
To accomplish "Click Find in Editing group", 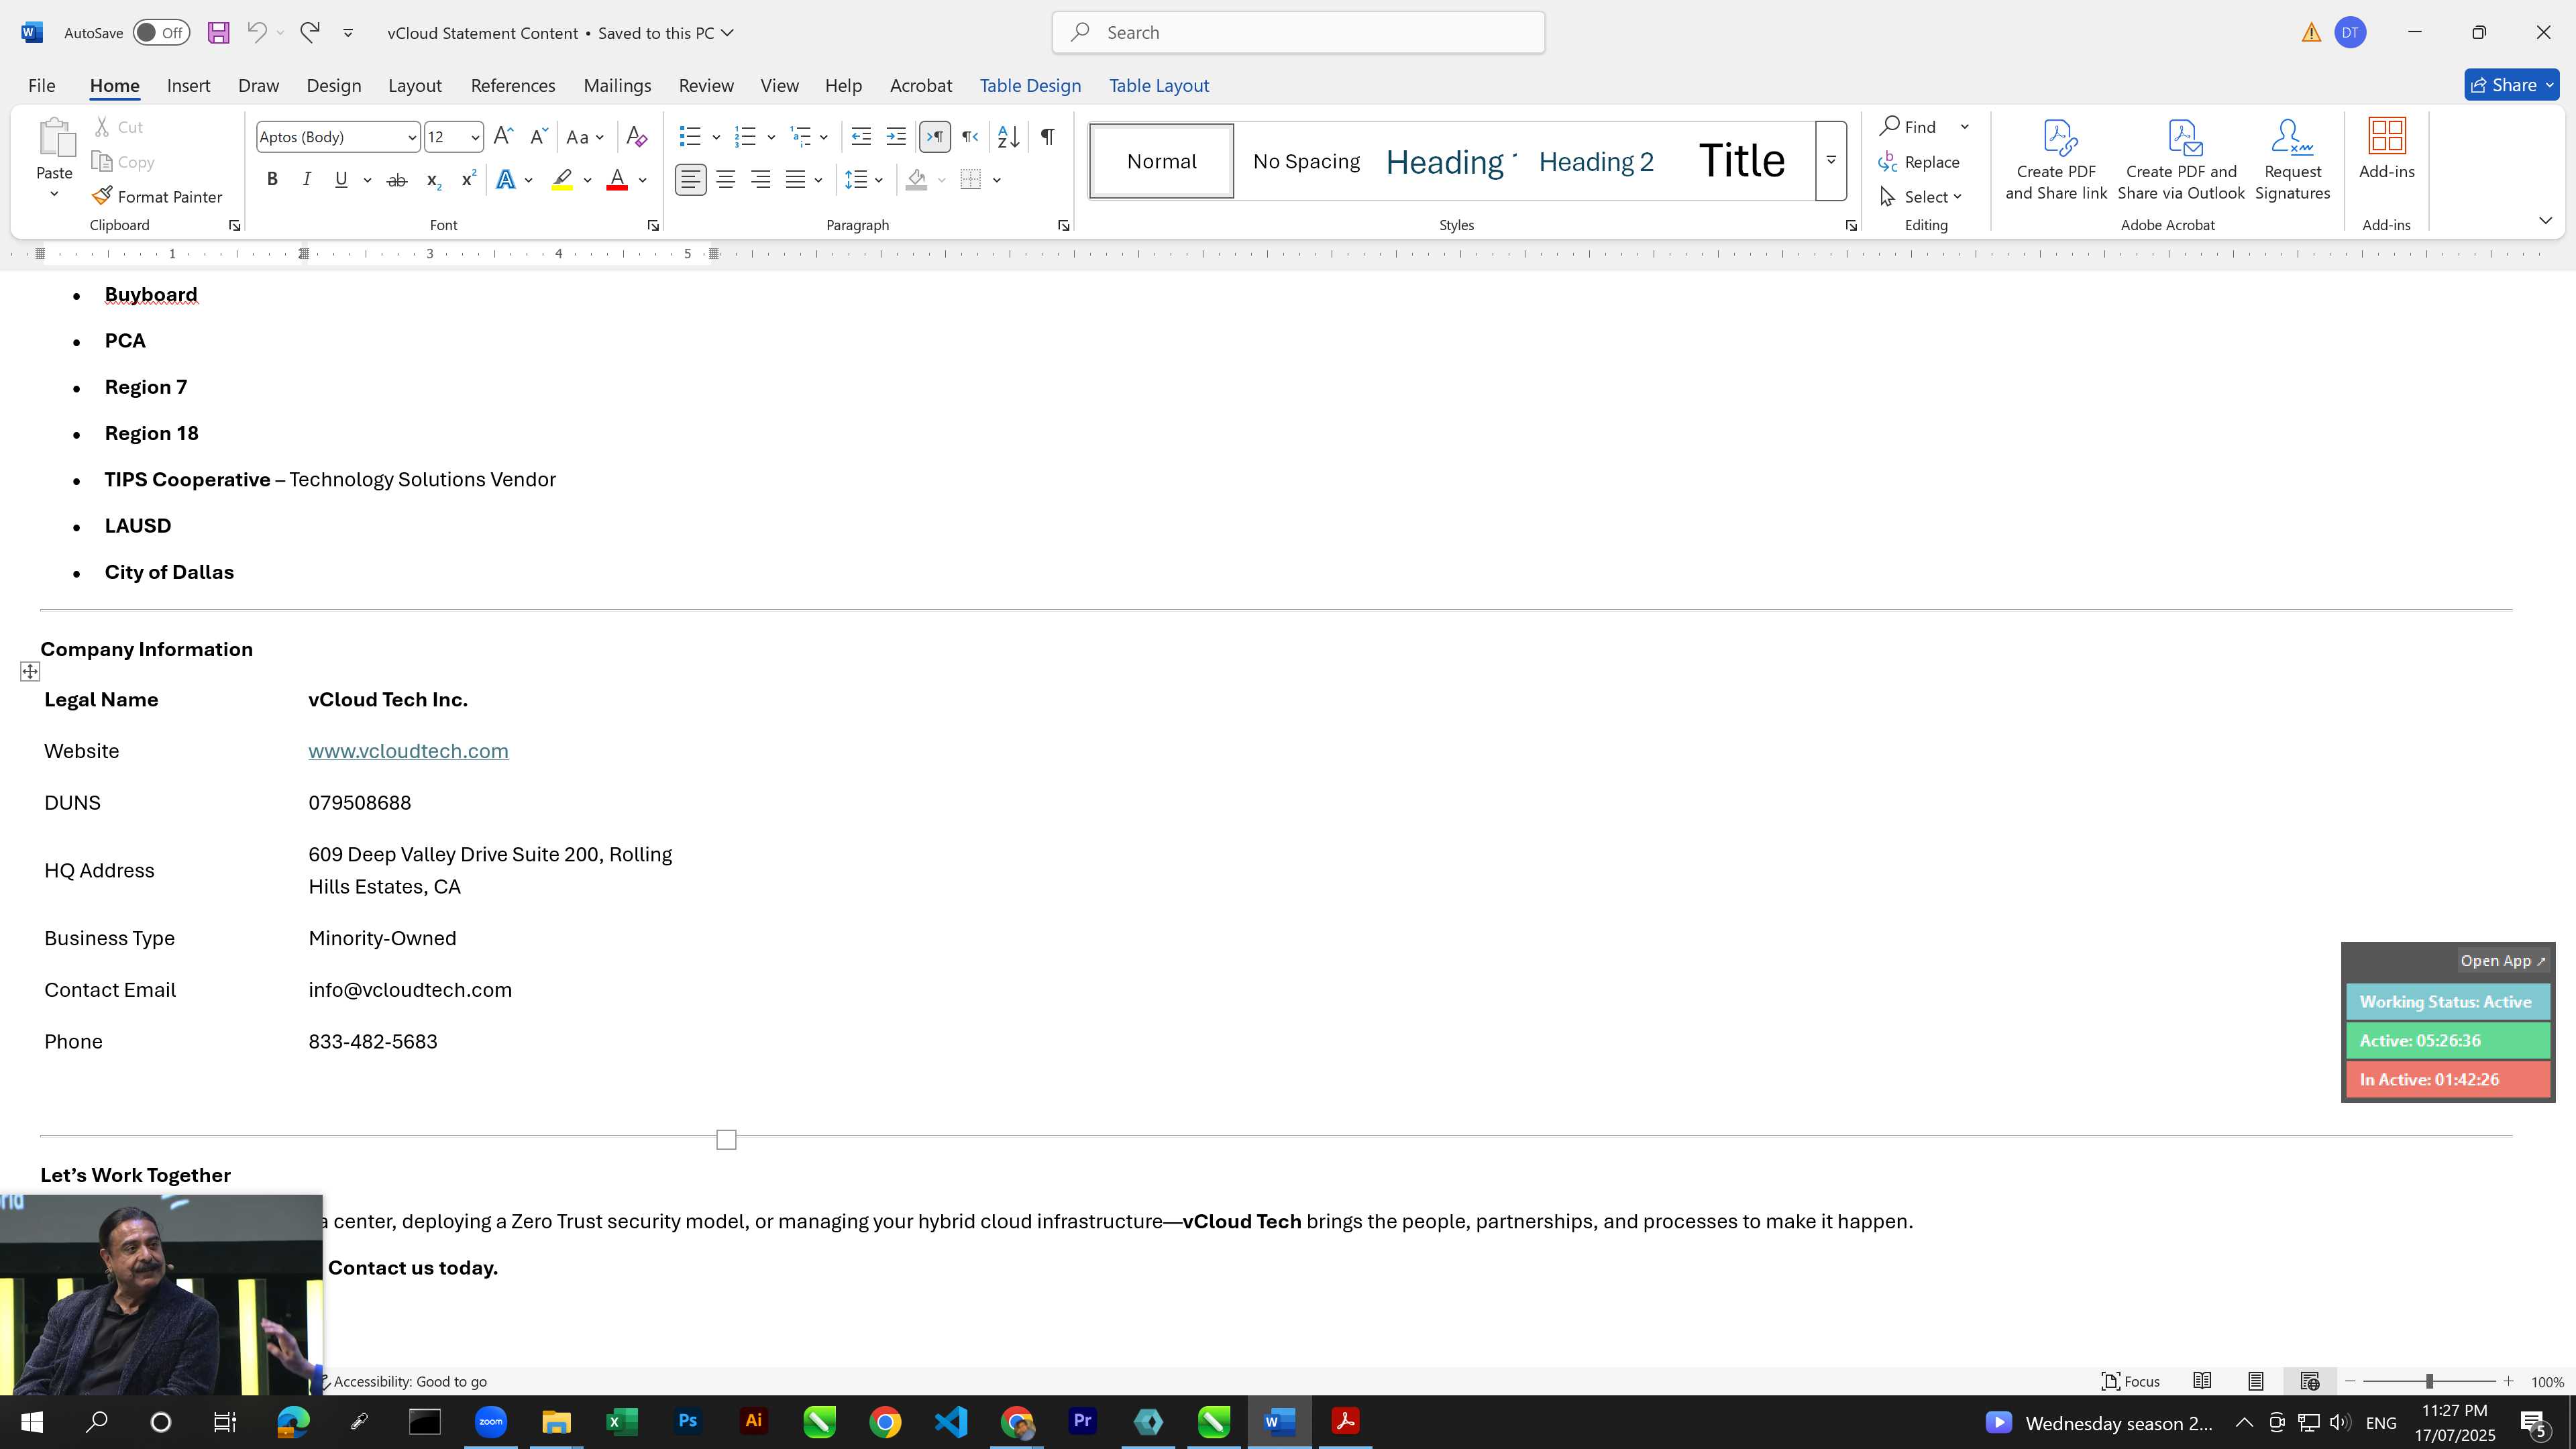I will click(1908, 127).
